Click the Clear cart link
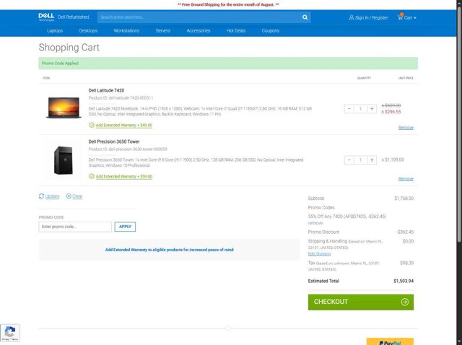Screen dimensions: 462x345 pos(77,196)
